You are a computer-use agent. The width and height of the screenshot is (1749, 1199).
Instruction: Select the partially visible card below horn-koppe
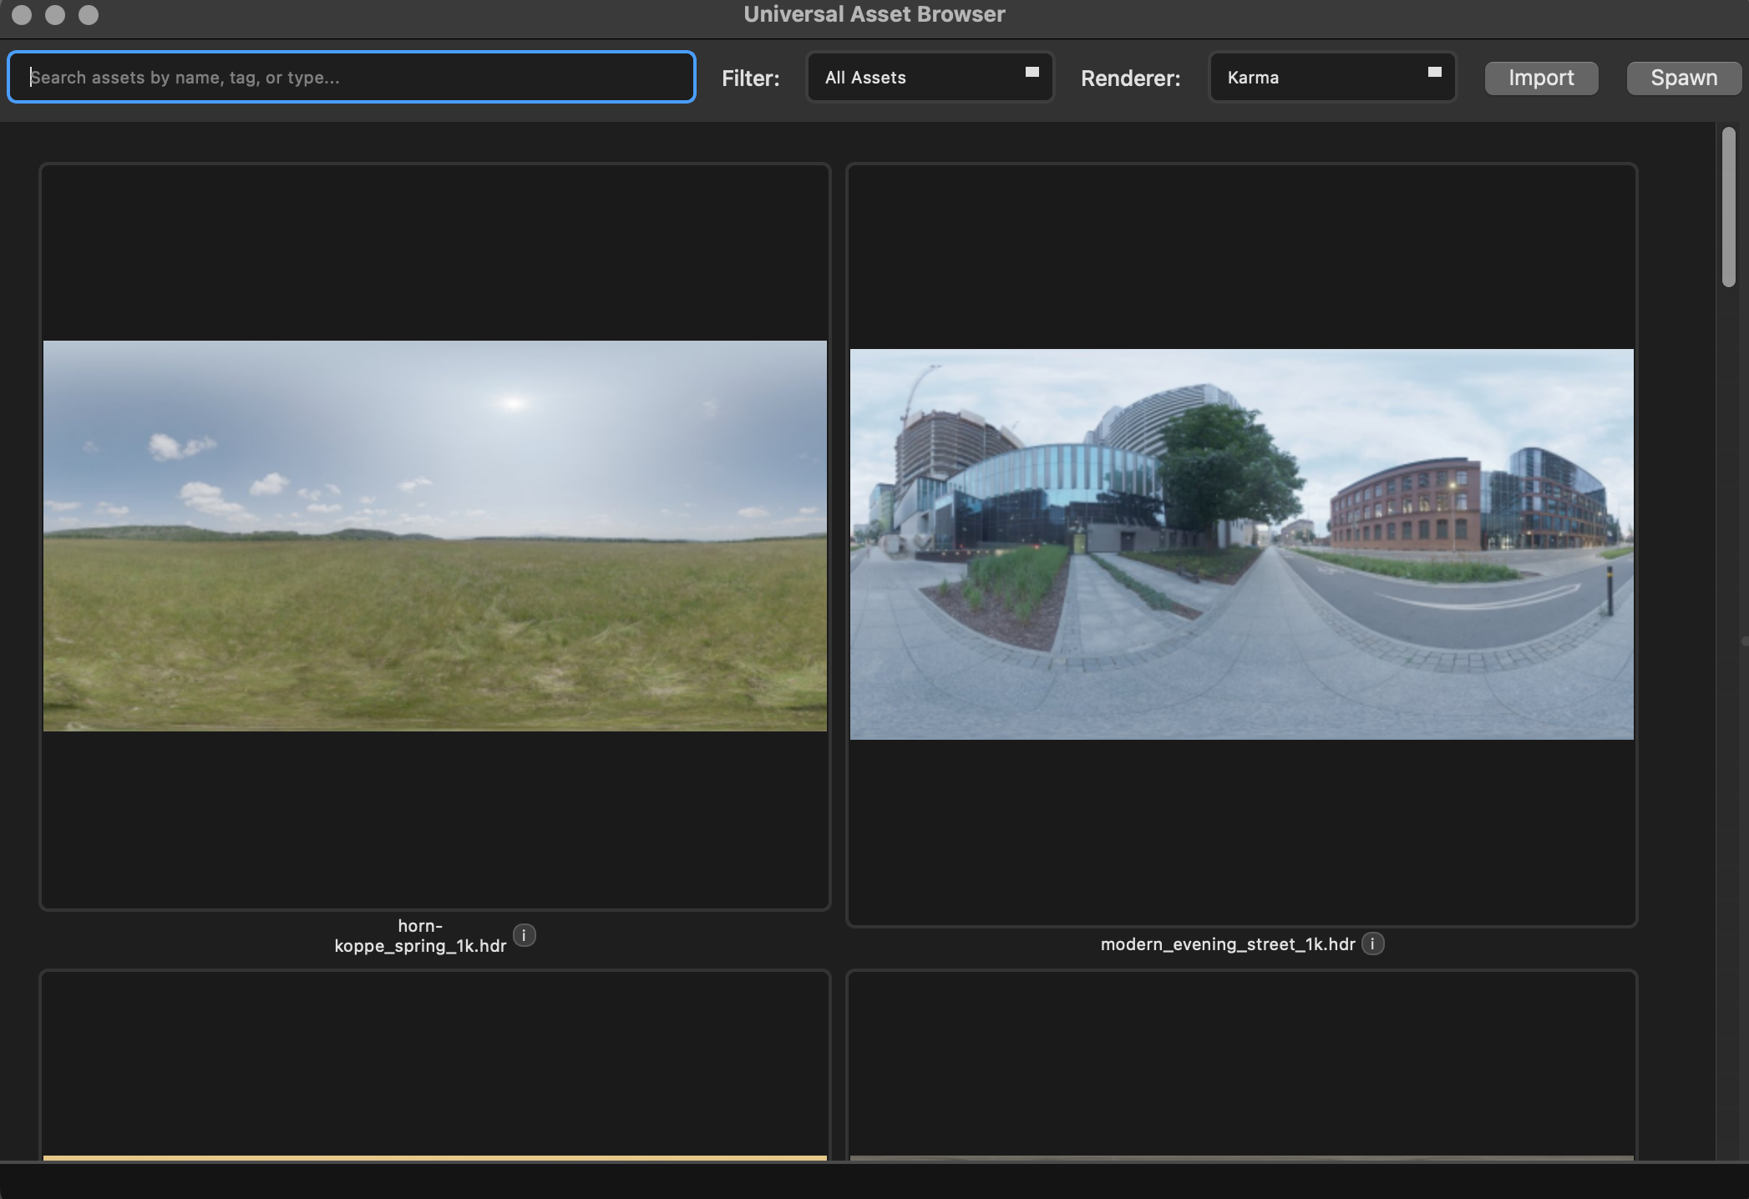point(434,1065)
